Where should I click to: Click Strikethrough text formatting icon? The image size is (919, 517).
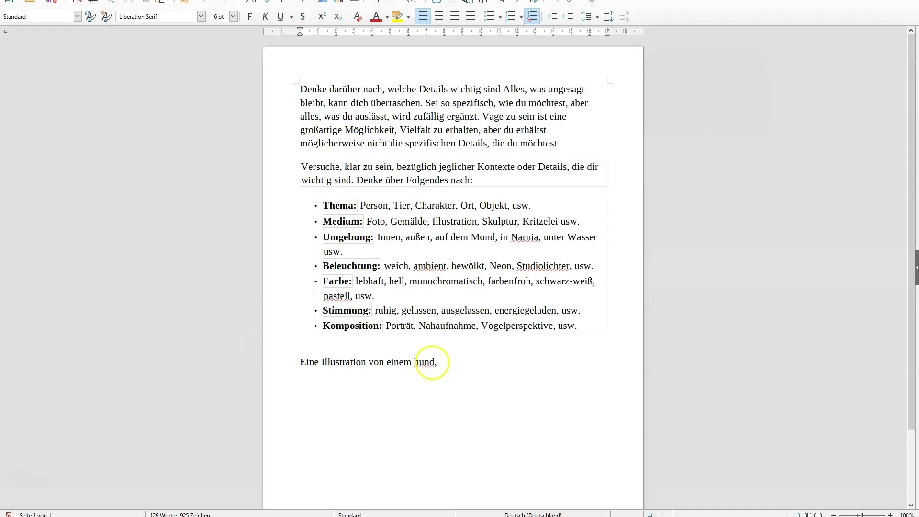coord(303,16)
